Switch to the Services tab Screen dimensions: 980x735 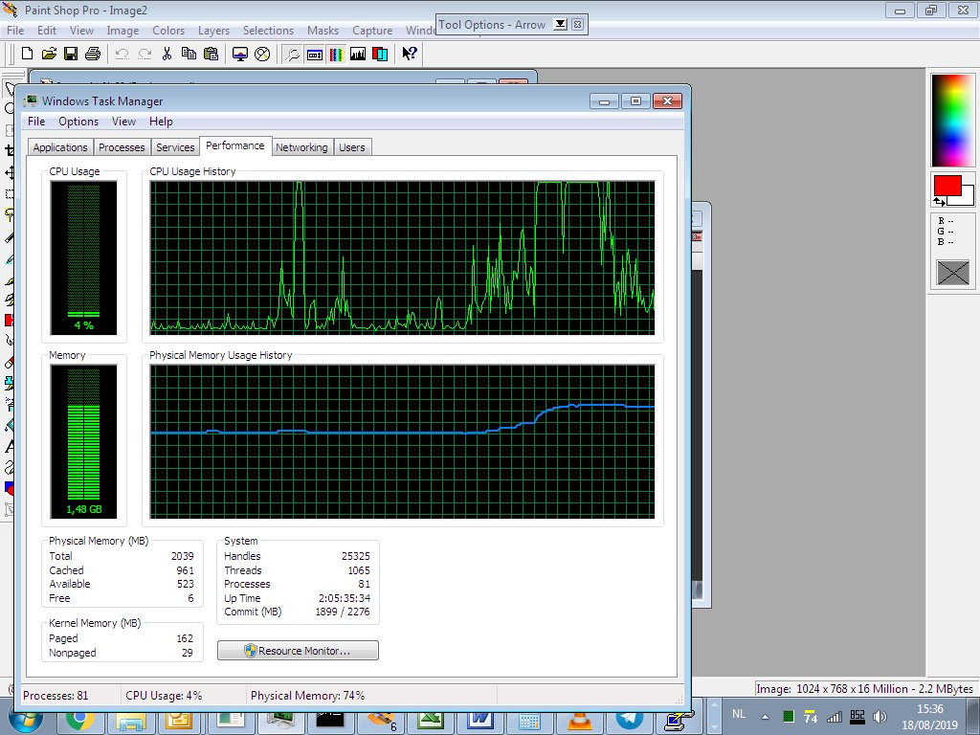[x=175, y=147]
